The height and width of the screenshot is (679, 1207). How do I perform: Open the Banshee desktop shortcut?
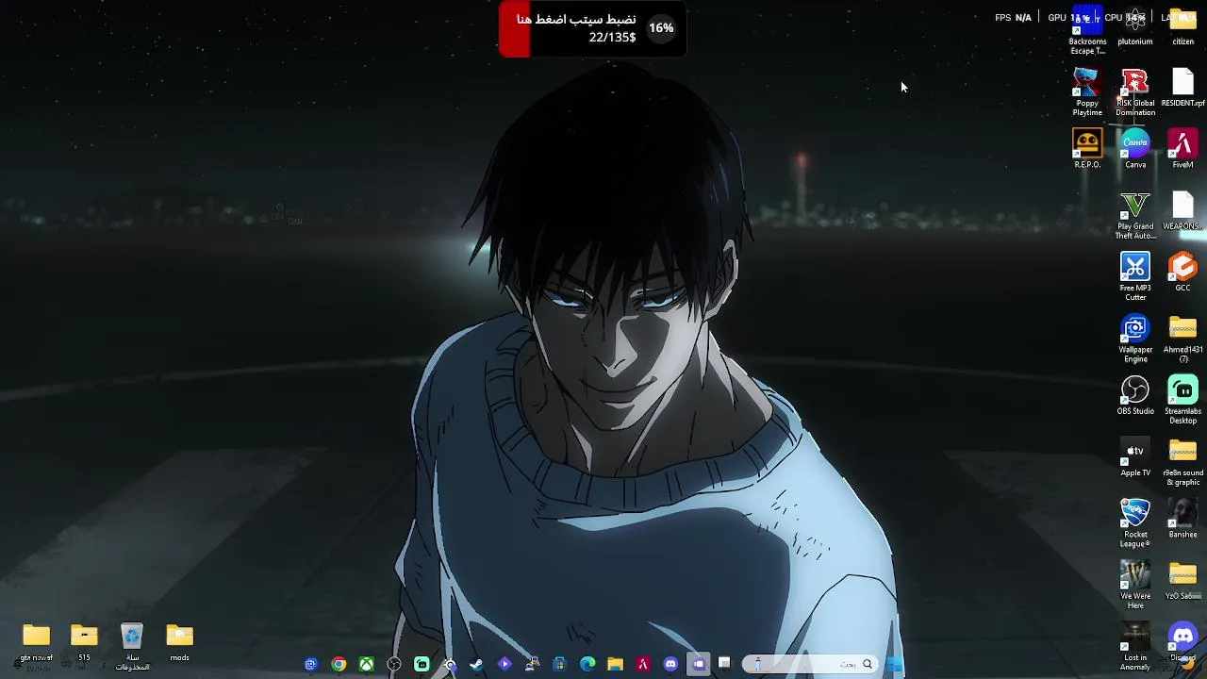click(x=1182, y=519)
